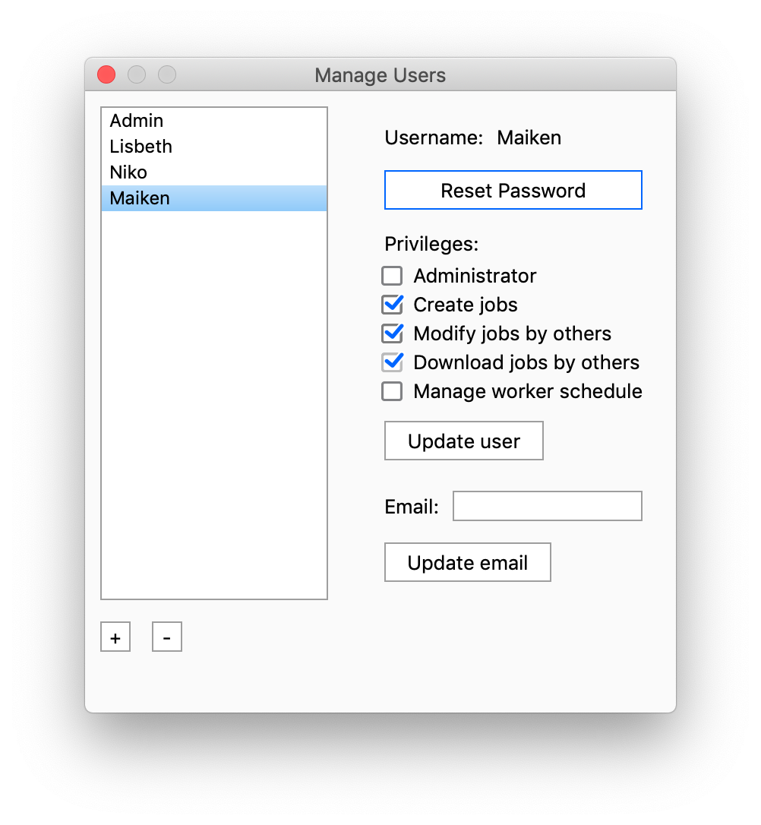Click the greyed-out minimize window button
The image size is (761, 825).
pyautogui.click(x=137, y=74)
